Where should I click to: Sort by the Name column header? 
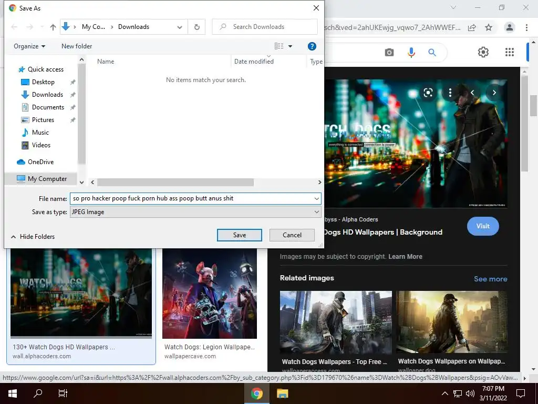105,62
